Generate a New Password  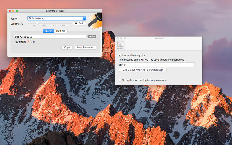[85, 47]
